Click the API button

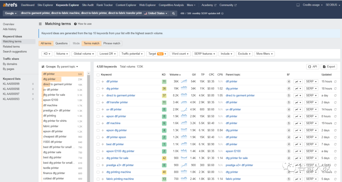[x=313, y=67]
